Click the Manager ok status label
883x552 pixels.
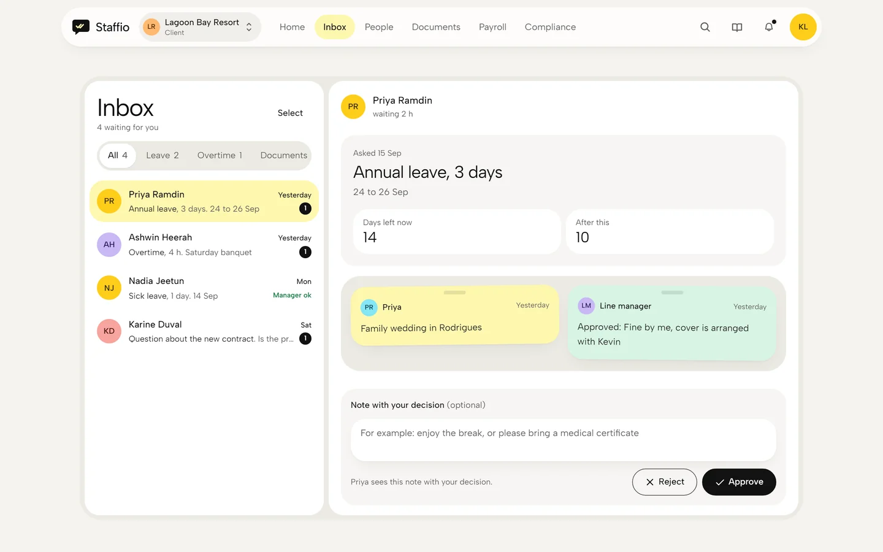(292, 296)
